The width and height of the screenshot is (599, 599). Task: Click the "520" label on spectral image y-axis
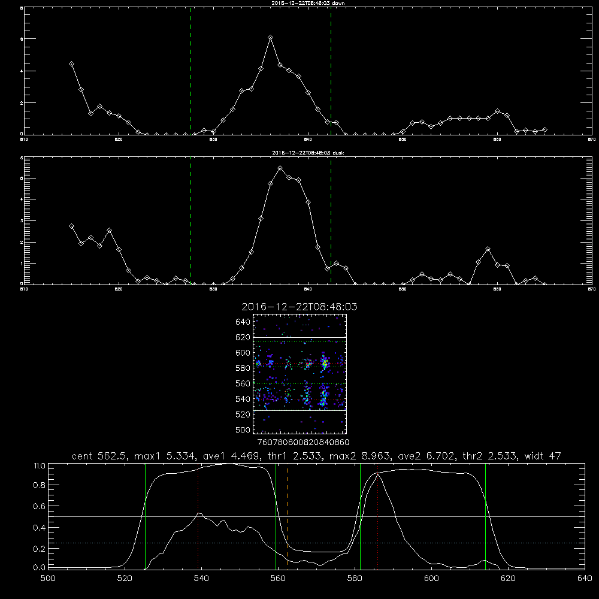click(243, 415)
